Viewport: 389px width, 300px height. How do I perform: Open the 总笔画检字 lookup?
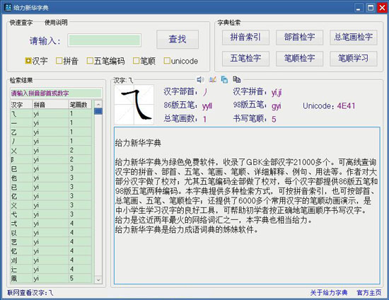(x=353, y=37)
